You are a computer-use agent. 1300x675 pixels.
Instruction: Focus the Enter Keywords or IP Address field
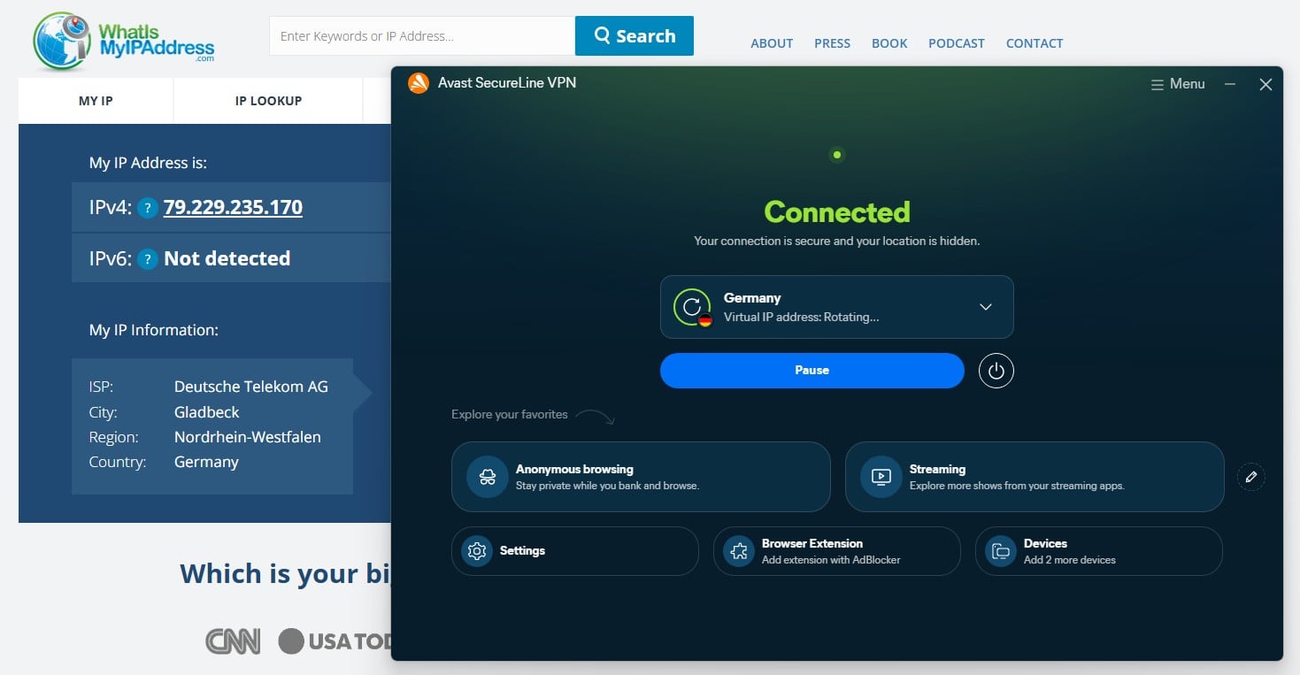click(422, 36)
